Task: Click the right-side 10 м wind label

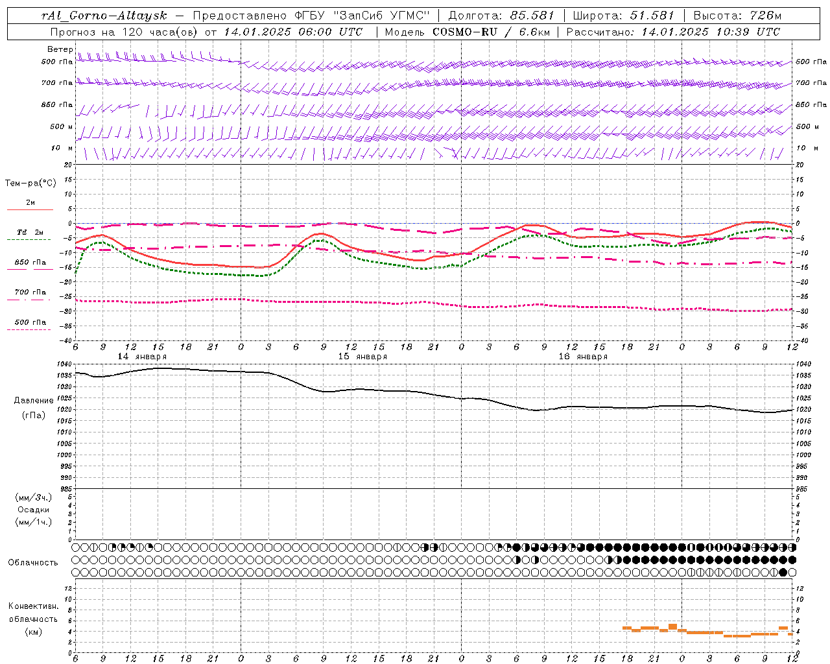Action: [807, 148]
